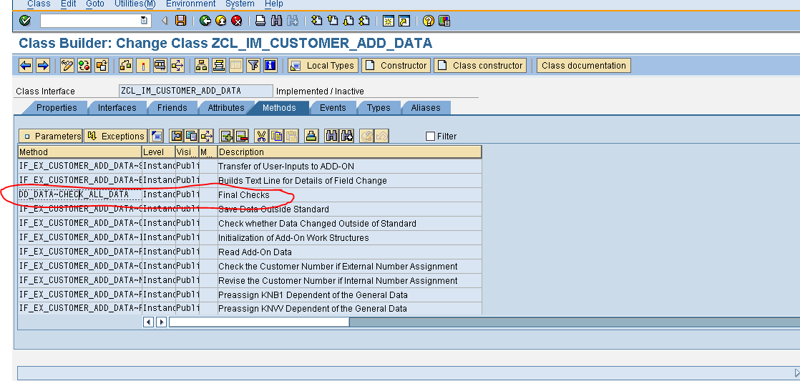800x381 pixels.
Task: Click the Local Types button
Action: 323,65
